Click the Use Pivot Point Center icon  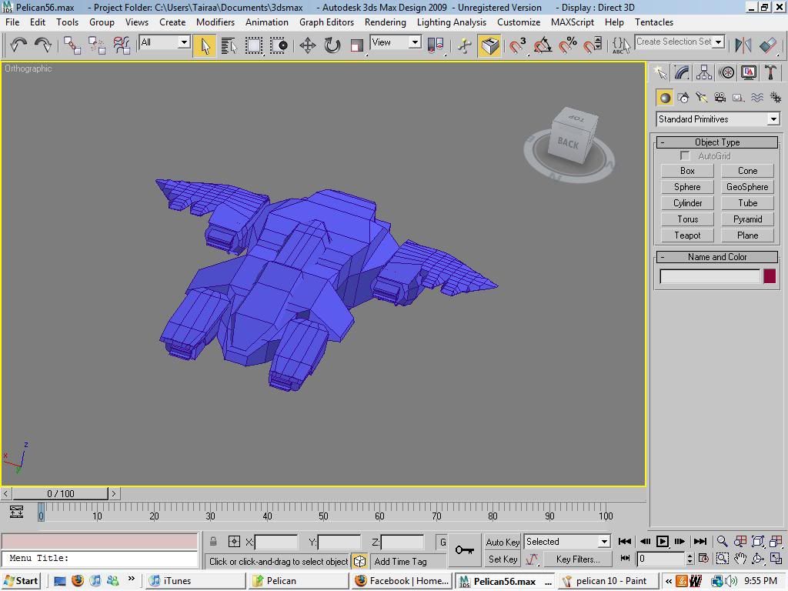[x=436, y=45]
